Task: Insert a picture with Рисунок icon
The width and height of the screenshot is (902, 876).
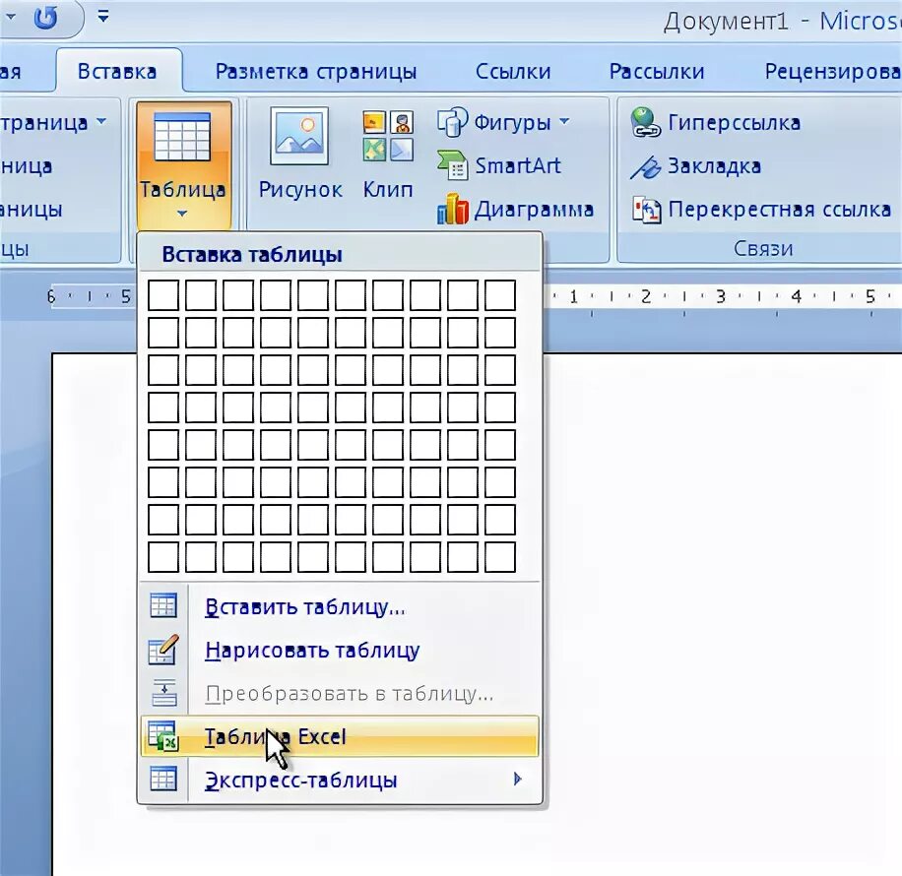Action: click(x=299, y=136)
